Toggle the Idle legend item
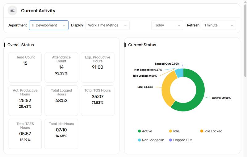Viewport: 247px width, 157px height. coord(174,131)
